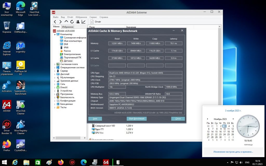The width and height of the screenshot is (266, 166).
Task: Click the ENG language indicator in tray
Action: [x=247, y=162]
